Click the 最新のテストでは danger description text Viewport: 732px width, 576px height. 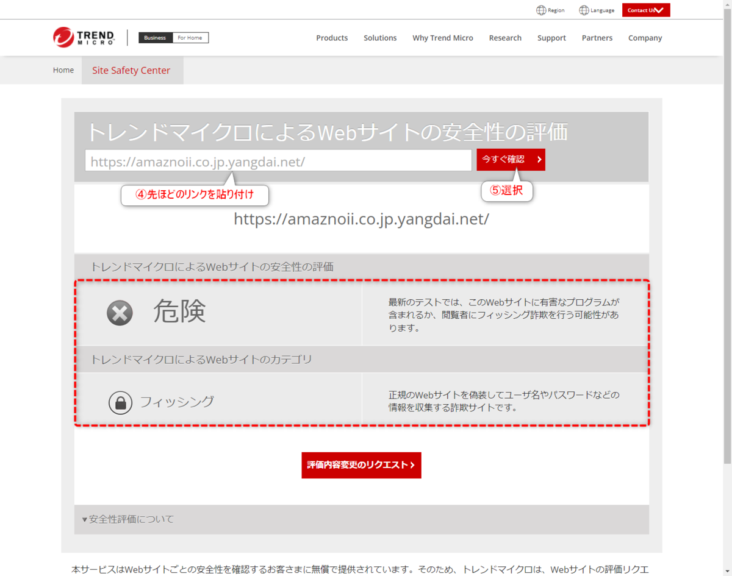[x=504, y=315]
